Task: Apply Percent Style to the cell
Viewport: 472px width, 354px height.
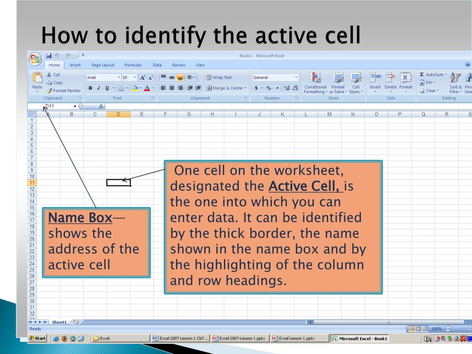Action: pyautogui.click(x=269, y=88)
